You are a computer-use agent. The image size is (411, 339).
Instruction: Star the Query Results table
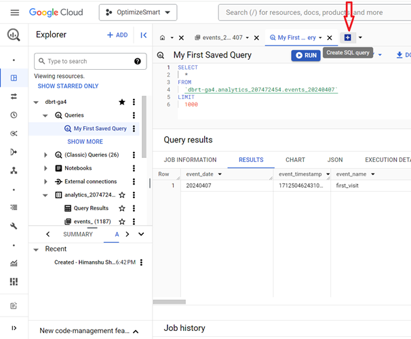coord(122,208)
